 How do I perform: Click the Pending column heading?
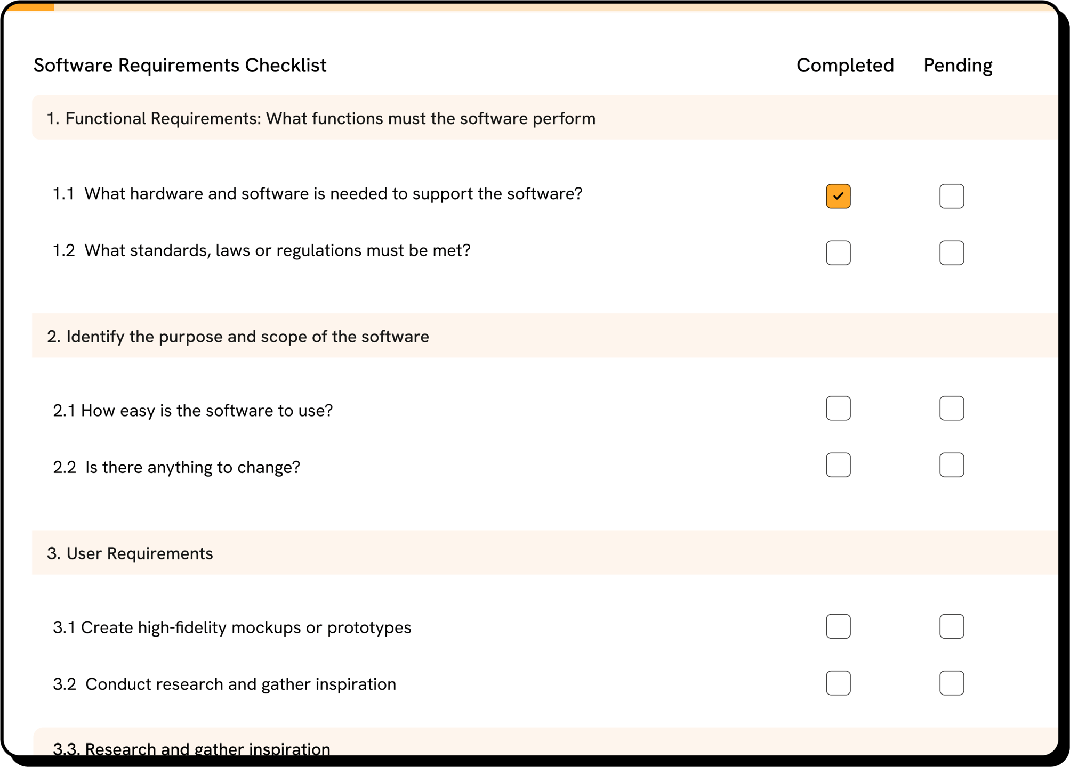pyautogui.click(x=958, y=66)
